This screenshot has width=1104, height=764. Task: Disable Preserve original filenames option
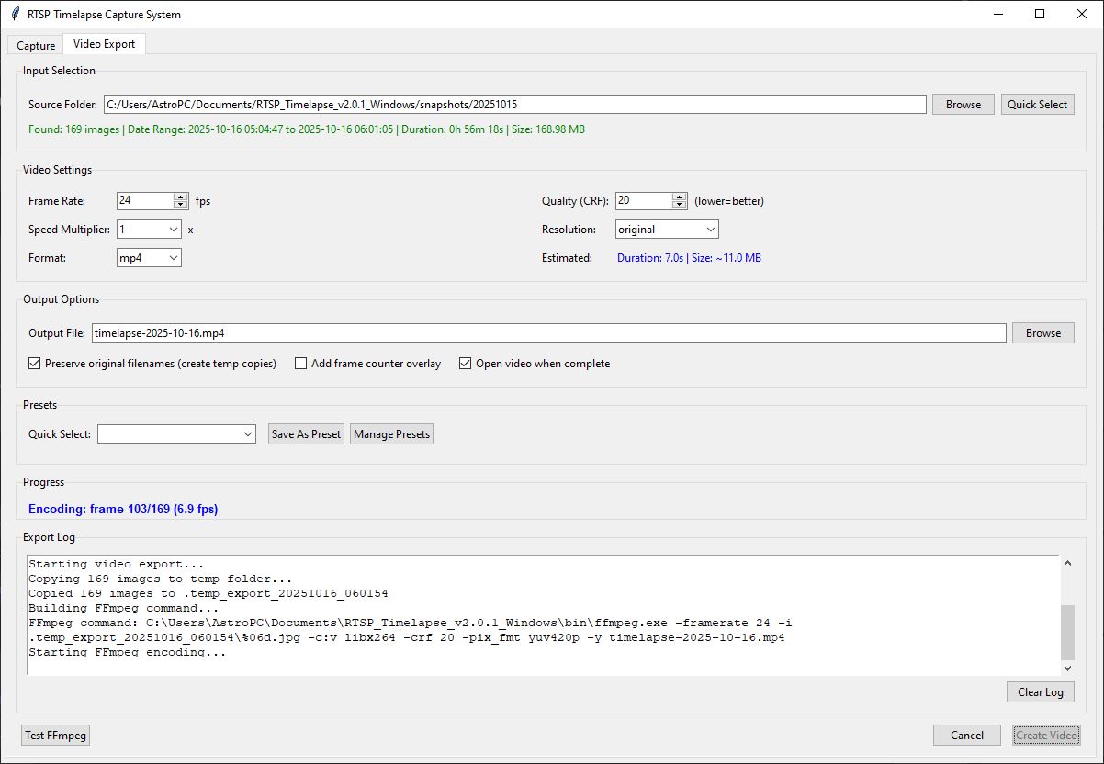click(x=34, y=363)
